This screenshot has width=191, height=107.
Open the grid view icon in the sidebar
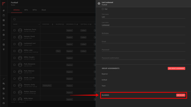point(4,25)
